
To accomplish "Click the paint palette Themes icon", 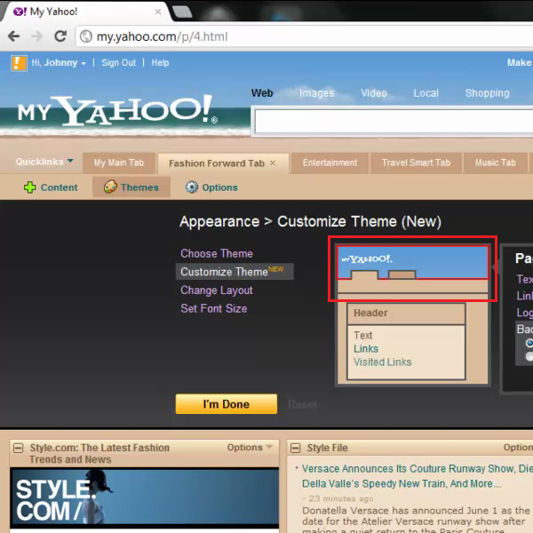I will [x=110, y=187].
